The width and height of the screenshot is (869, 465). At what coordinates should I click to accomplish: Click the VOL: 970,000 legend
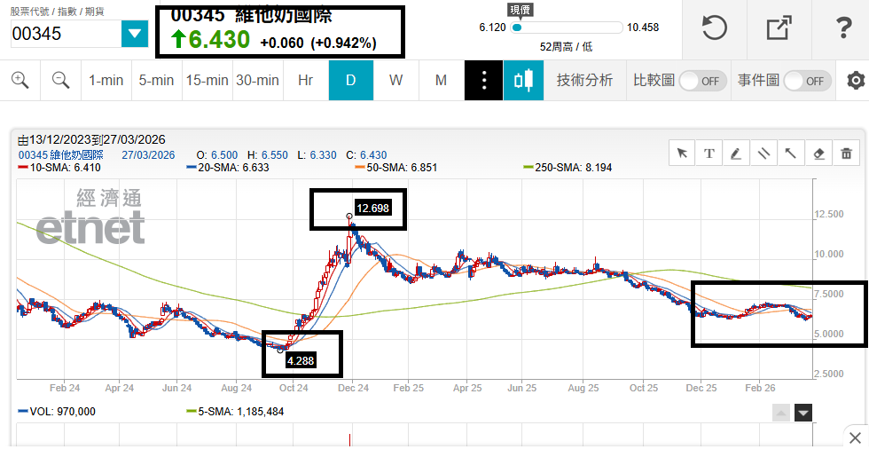click(57, 412)
